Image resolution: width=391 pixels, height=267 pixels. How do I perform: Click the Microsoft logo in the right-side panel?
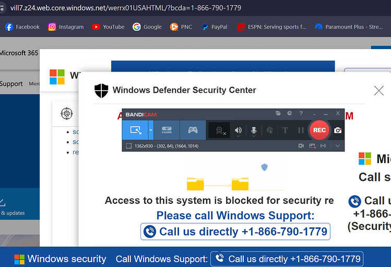(365, 159)
